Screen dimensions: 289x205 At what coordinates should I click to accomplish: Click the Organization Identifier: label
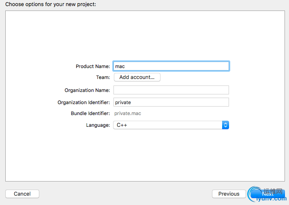point(83,102)
